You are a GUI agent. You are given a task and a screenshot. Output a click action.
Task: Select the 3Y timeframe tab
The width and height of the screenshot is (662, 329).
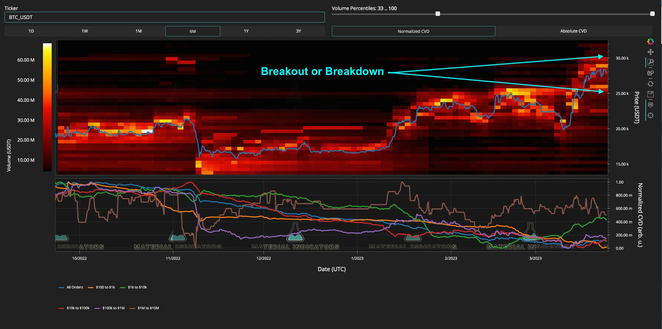click(299, 31)
